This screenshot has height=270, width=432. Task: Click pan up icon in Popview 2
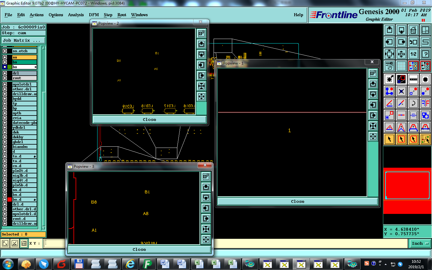click(202, 44)
